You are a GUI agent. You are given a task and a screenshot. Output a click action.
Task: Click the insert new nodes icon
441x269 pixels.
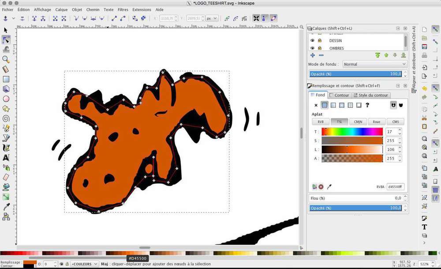(5, 18)
